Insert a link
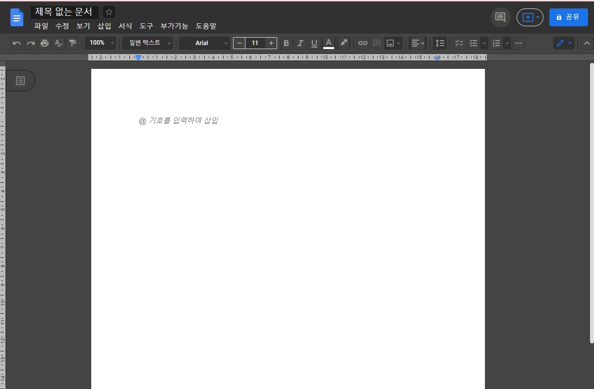This screenshot has height=389, width=594. [362, 43]
